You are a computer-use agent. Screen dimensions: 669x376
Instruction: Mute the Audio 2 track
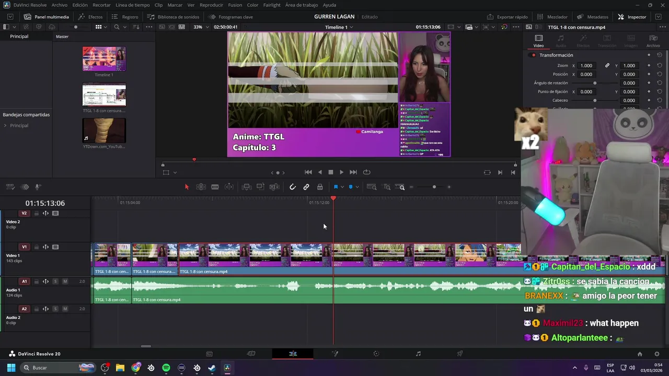(x=65, y=309)
